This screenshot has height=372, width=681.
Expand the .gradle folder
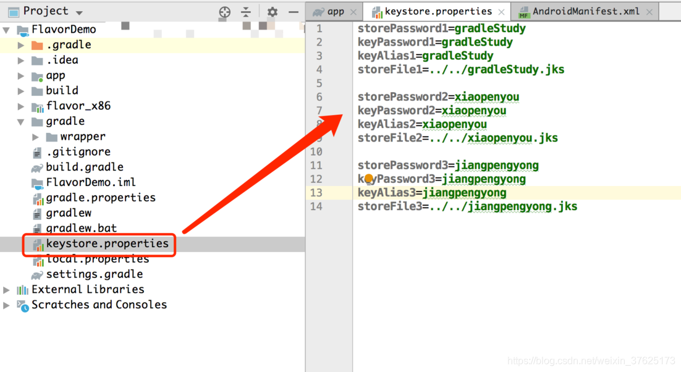(20, 45)
